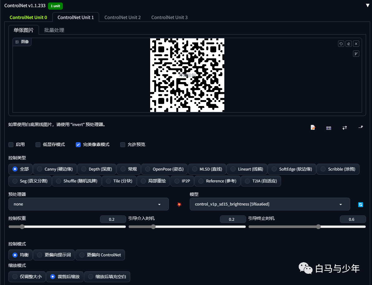Choose 更偏向 ControlNet control mode

[100, 255]
